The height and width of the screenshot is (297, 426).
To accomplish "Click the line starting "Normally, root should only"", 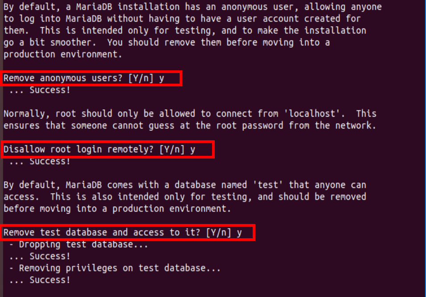I will (x=189, y=114).
